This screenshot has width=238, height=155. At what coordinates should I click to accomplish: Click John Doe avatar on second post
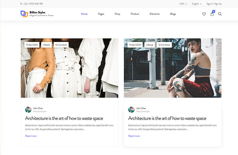tap(131, 110)
